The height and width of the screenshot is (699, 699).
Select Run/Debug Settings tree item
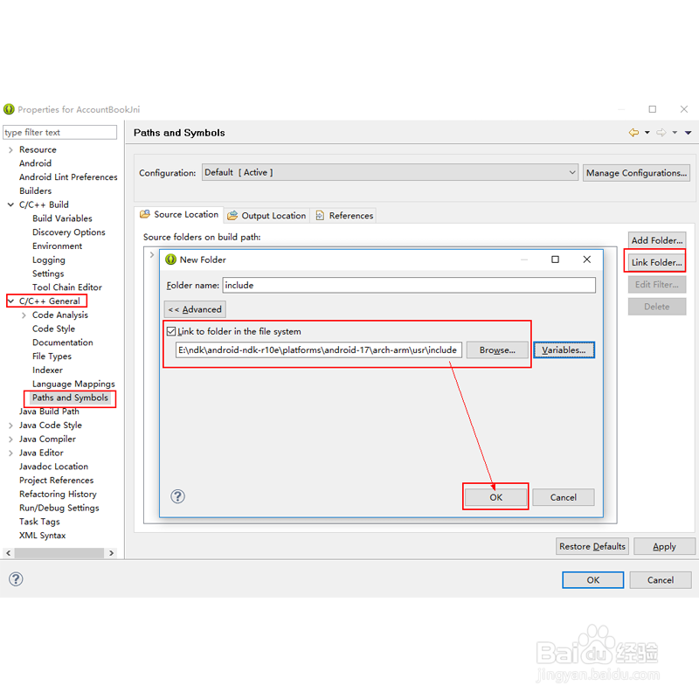point(59,509)
